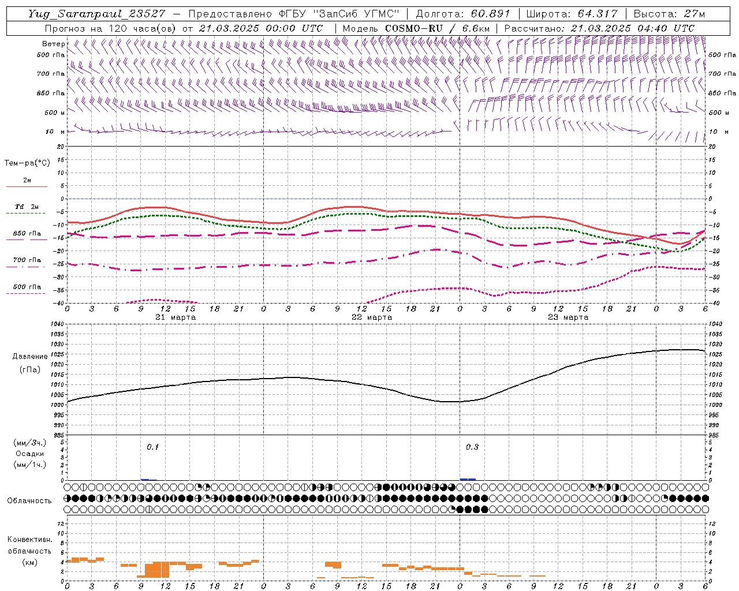The image size is (739, 591).
Task: Click the Ветер wind panel label
Action: click(x=53, y=44)
